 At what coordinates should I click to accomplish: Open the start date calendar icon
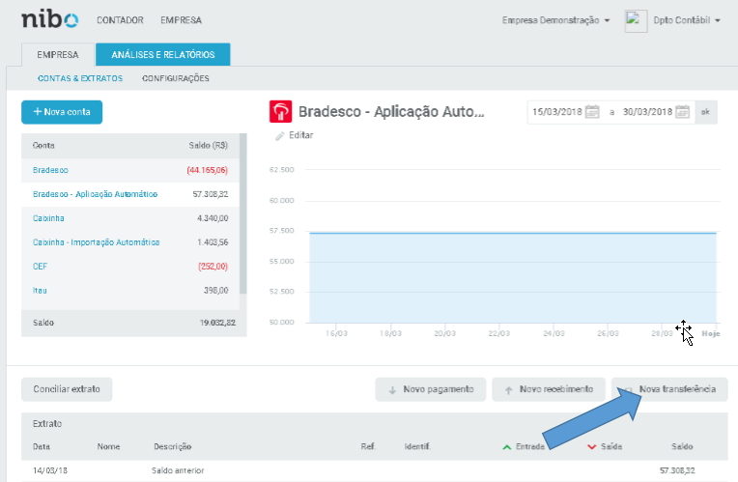pyautogui.click(x=592, y=112)
